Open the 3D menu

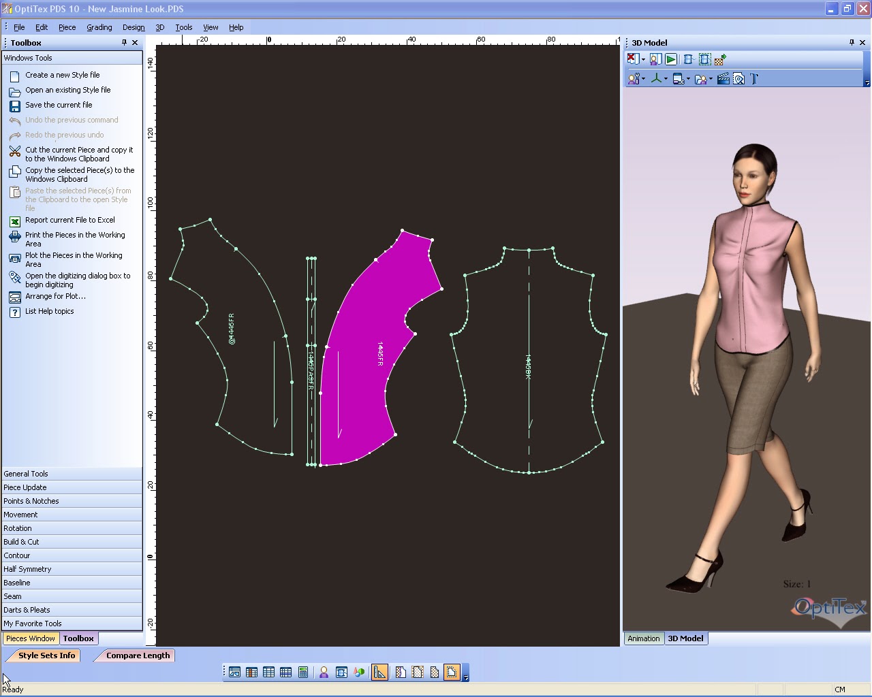click(x=160, y=27)
